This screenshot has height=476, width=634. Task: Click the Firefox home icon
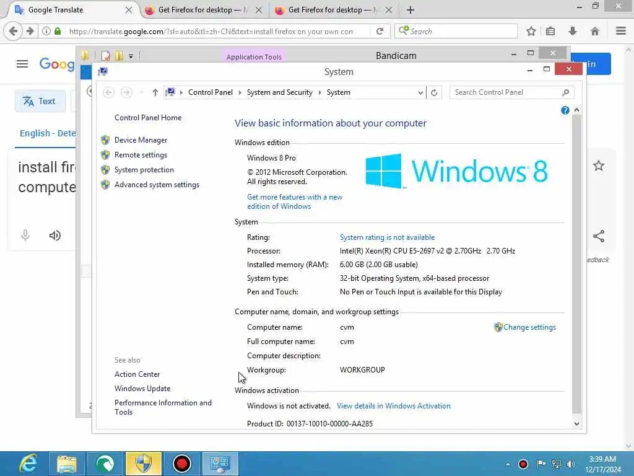click(x=595, y=31)
